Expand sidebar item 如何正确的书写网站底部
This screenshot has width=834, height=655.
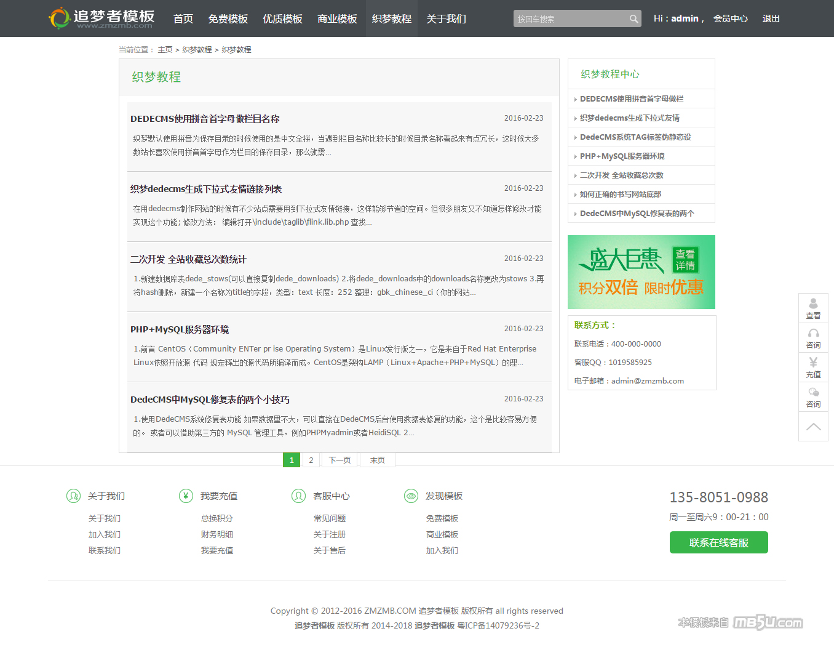(620, 195)
